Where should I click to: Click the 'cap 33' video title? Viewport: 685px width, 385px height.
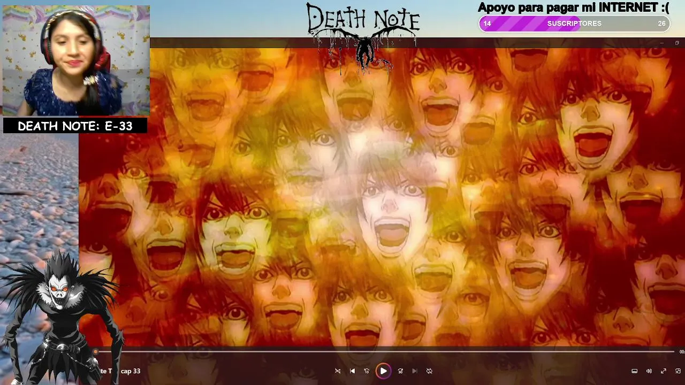(130, 371)
